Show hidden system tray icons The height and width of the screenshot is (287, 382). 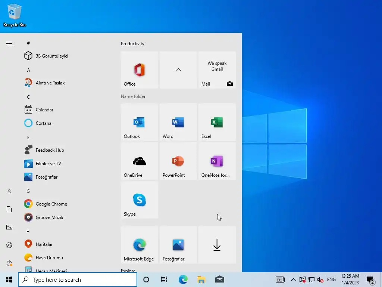click(294, 280)
